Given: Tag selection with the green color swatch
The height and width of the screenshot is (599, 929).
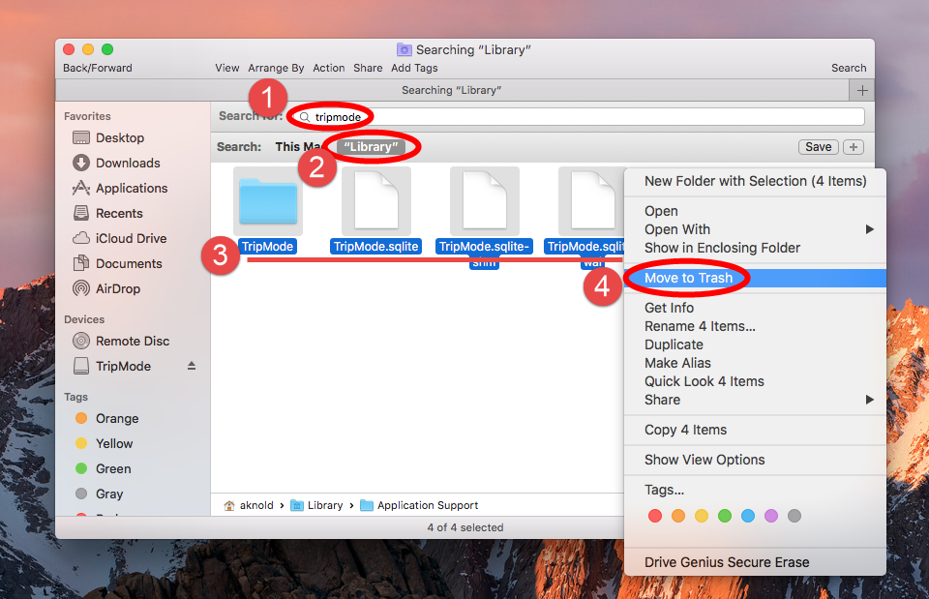Looking at the screenshot, I should pyautogui.click(x=724, y=516).
